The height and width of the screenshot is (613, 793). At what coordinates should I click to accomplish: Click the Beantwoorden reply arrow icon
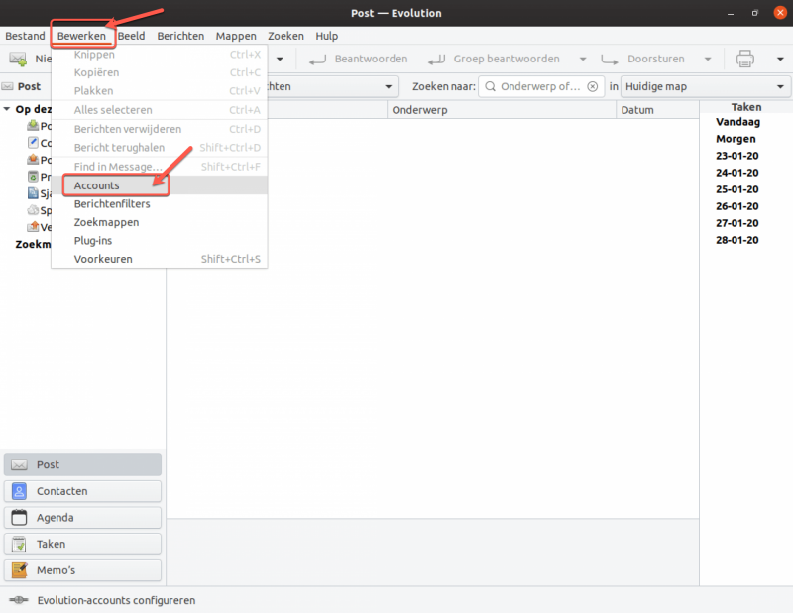(x=317, y=60)
